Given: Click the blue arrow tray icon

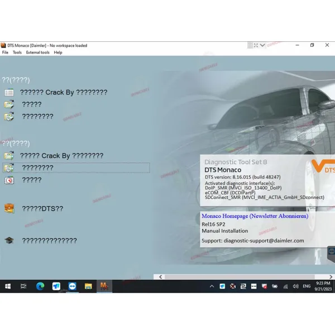Looking at the screenshot, I should 222,286.
